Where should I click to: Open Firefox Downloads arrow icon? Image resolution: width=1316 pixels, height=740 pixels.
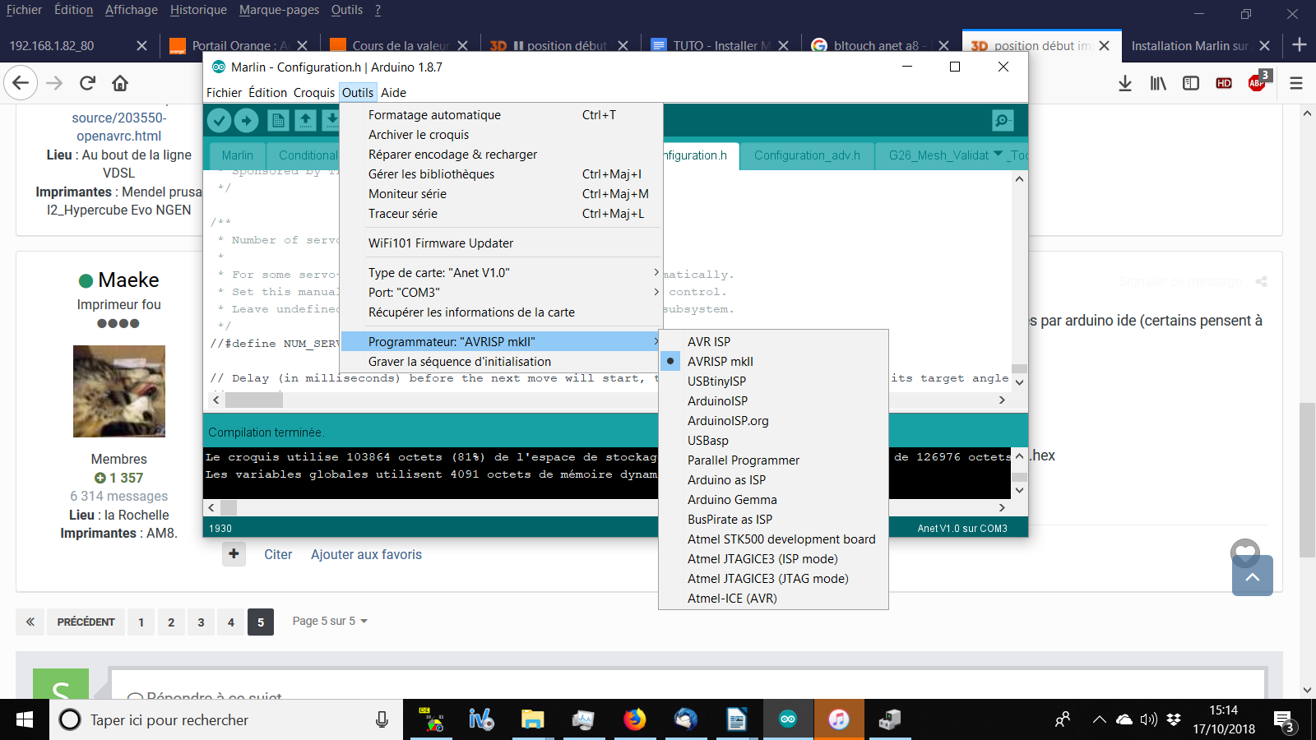pyautogui.click(x=1125, y=83)
